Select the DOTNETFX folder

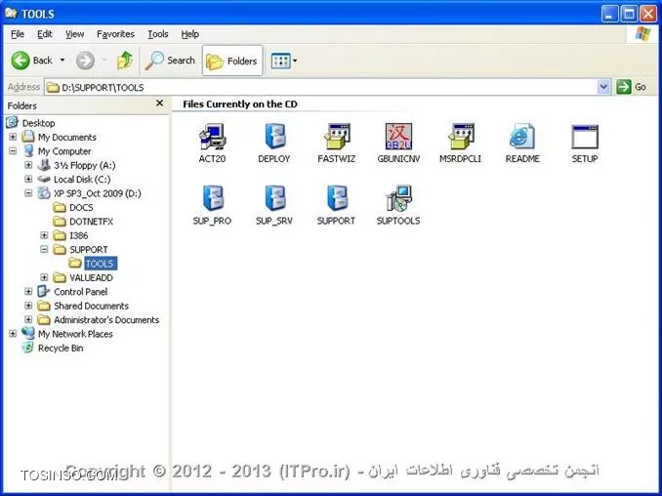pos(91,222)
